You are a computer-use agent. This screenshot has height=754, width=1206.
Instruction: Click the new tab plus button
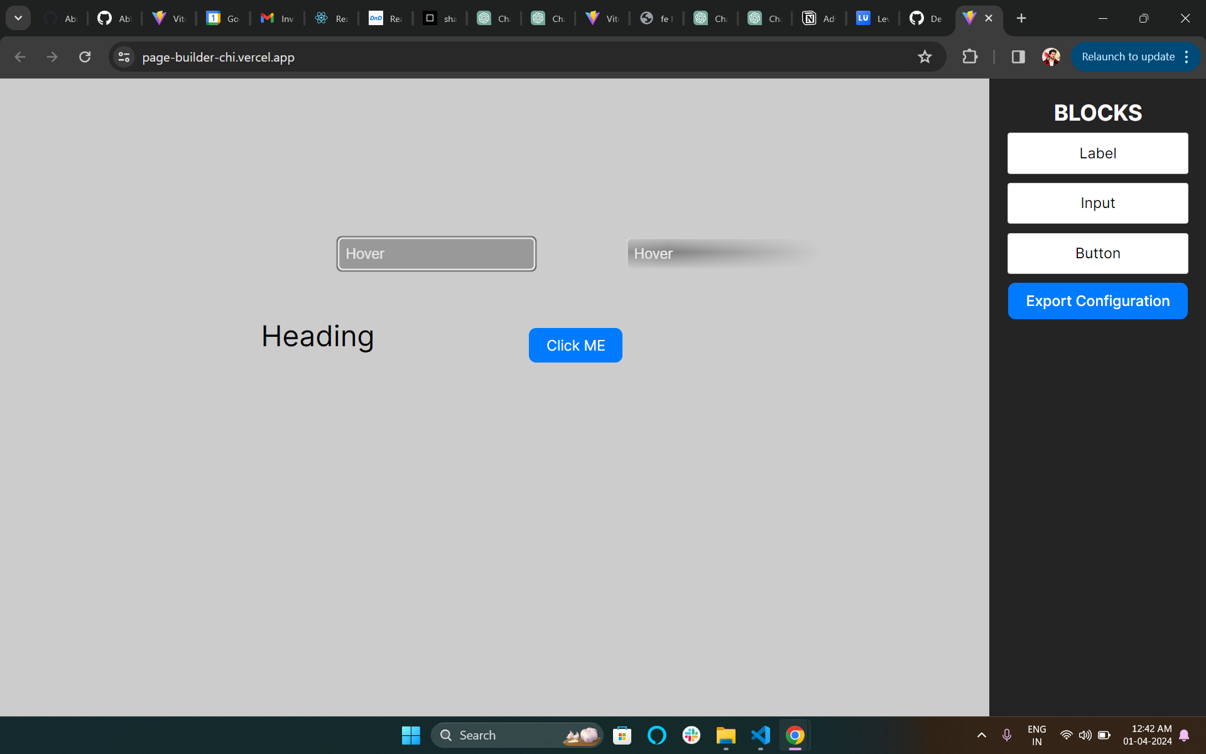point(1021,18)
